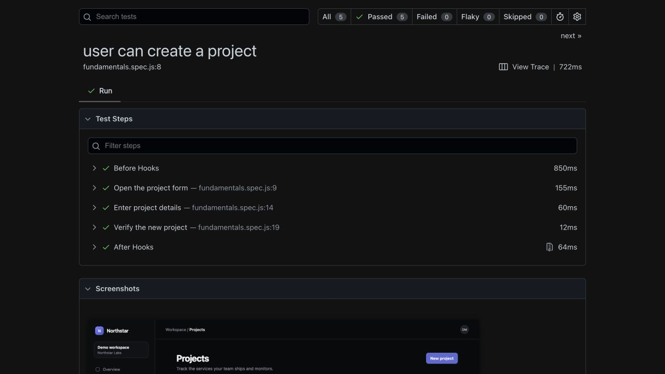Click the Projects heading in the thumbnail
665x374 pixels.
pos(193,358)
